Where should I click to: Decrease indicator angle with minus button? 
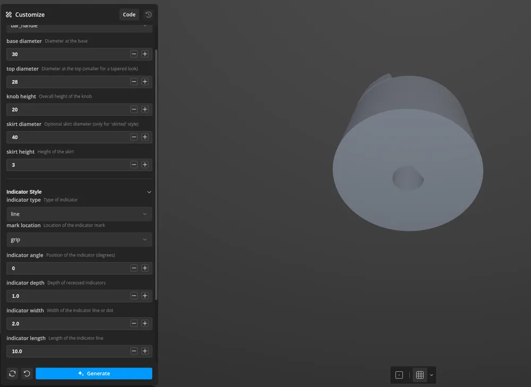pos(134,268)
